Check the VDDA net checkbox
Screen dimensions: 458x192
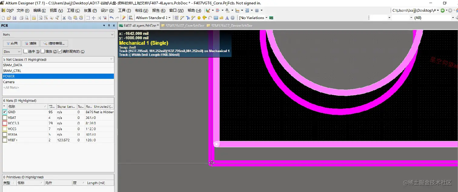click(x=5, y=135)
